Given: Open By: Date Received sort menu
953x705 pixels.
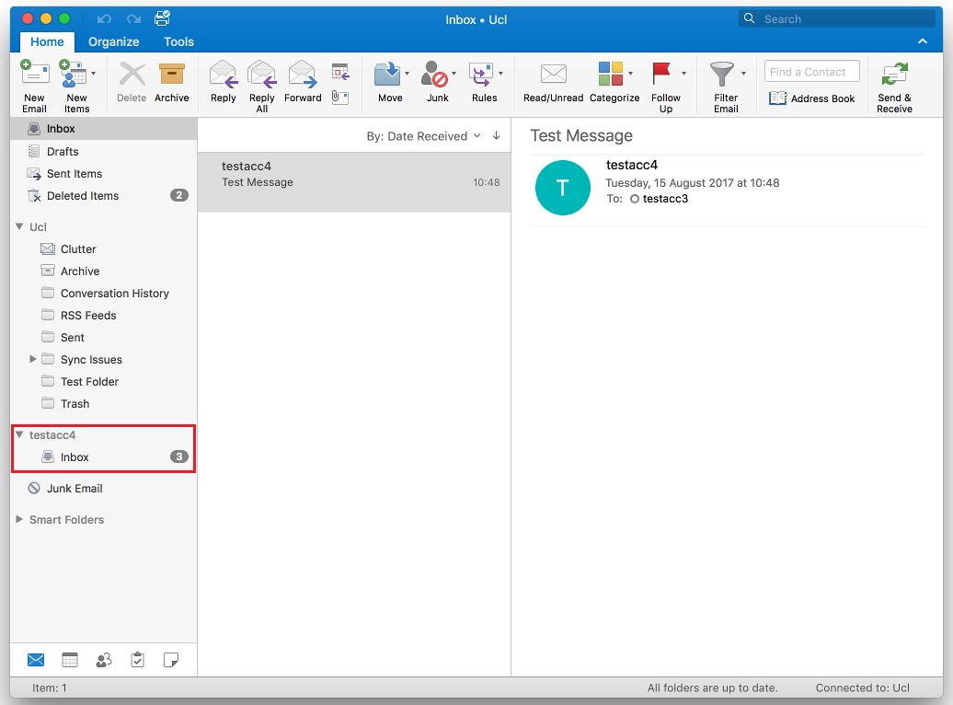Looking at the screenshot, I should point(423,136).
